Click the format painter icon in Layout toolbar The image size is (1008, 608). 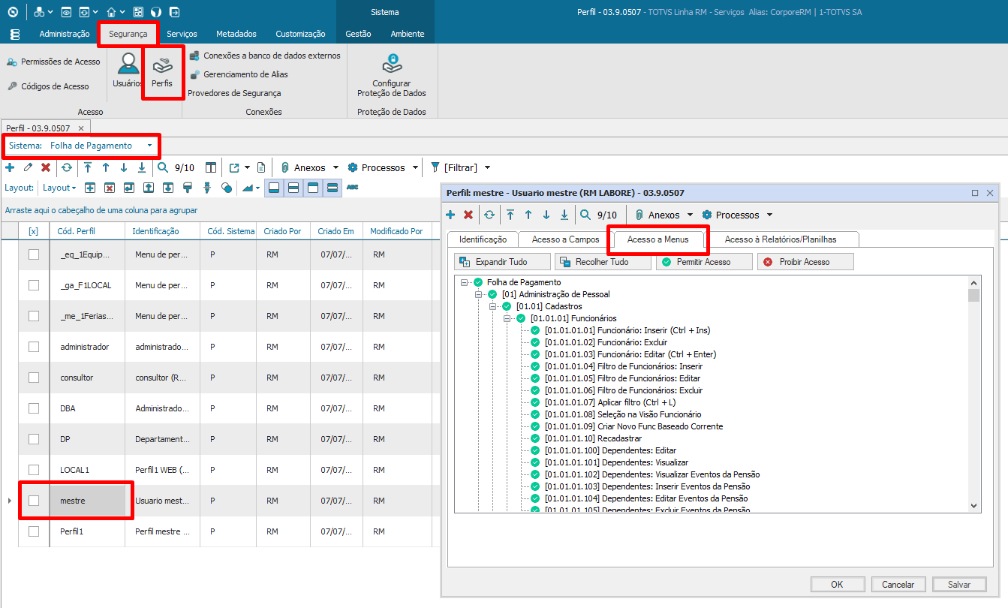pyautogui.click(x=188, y=188)
